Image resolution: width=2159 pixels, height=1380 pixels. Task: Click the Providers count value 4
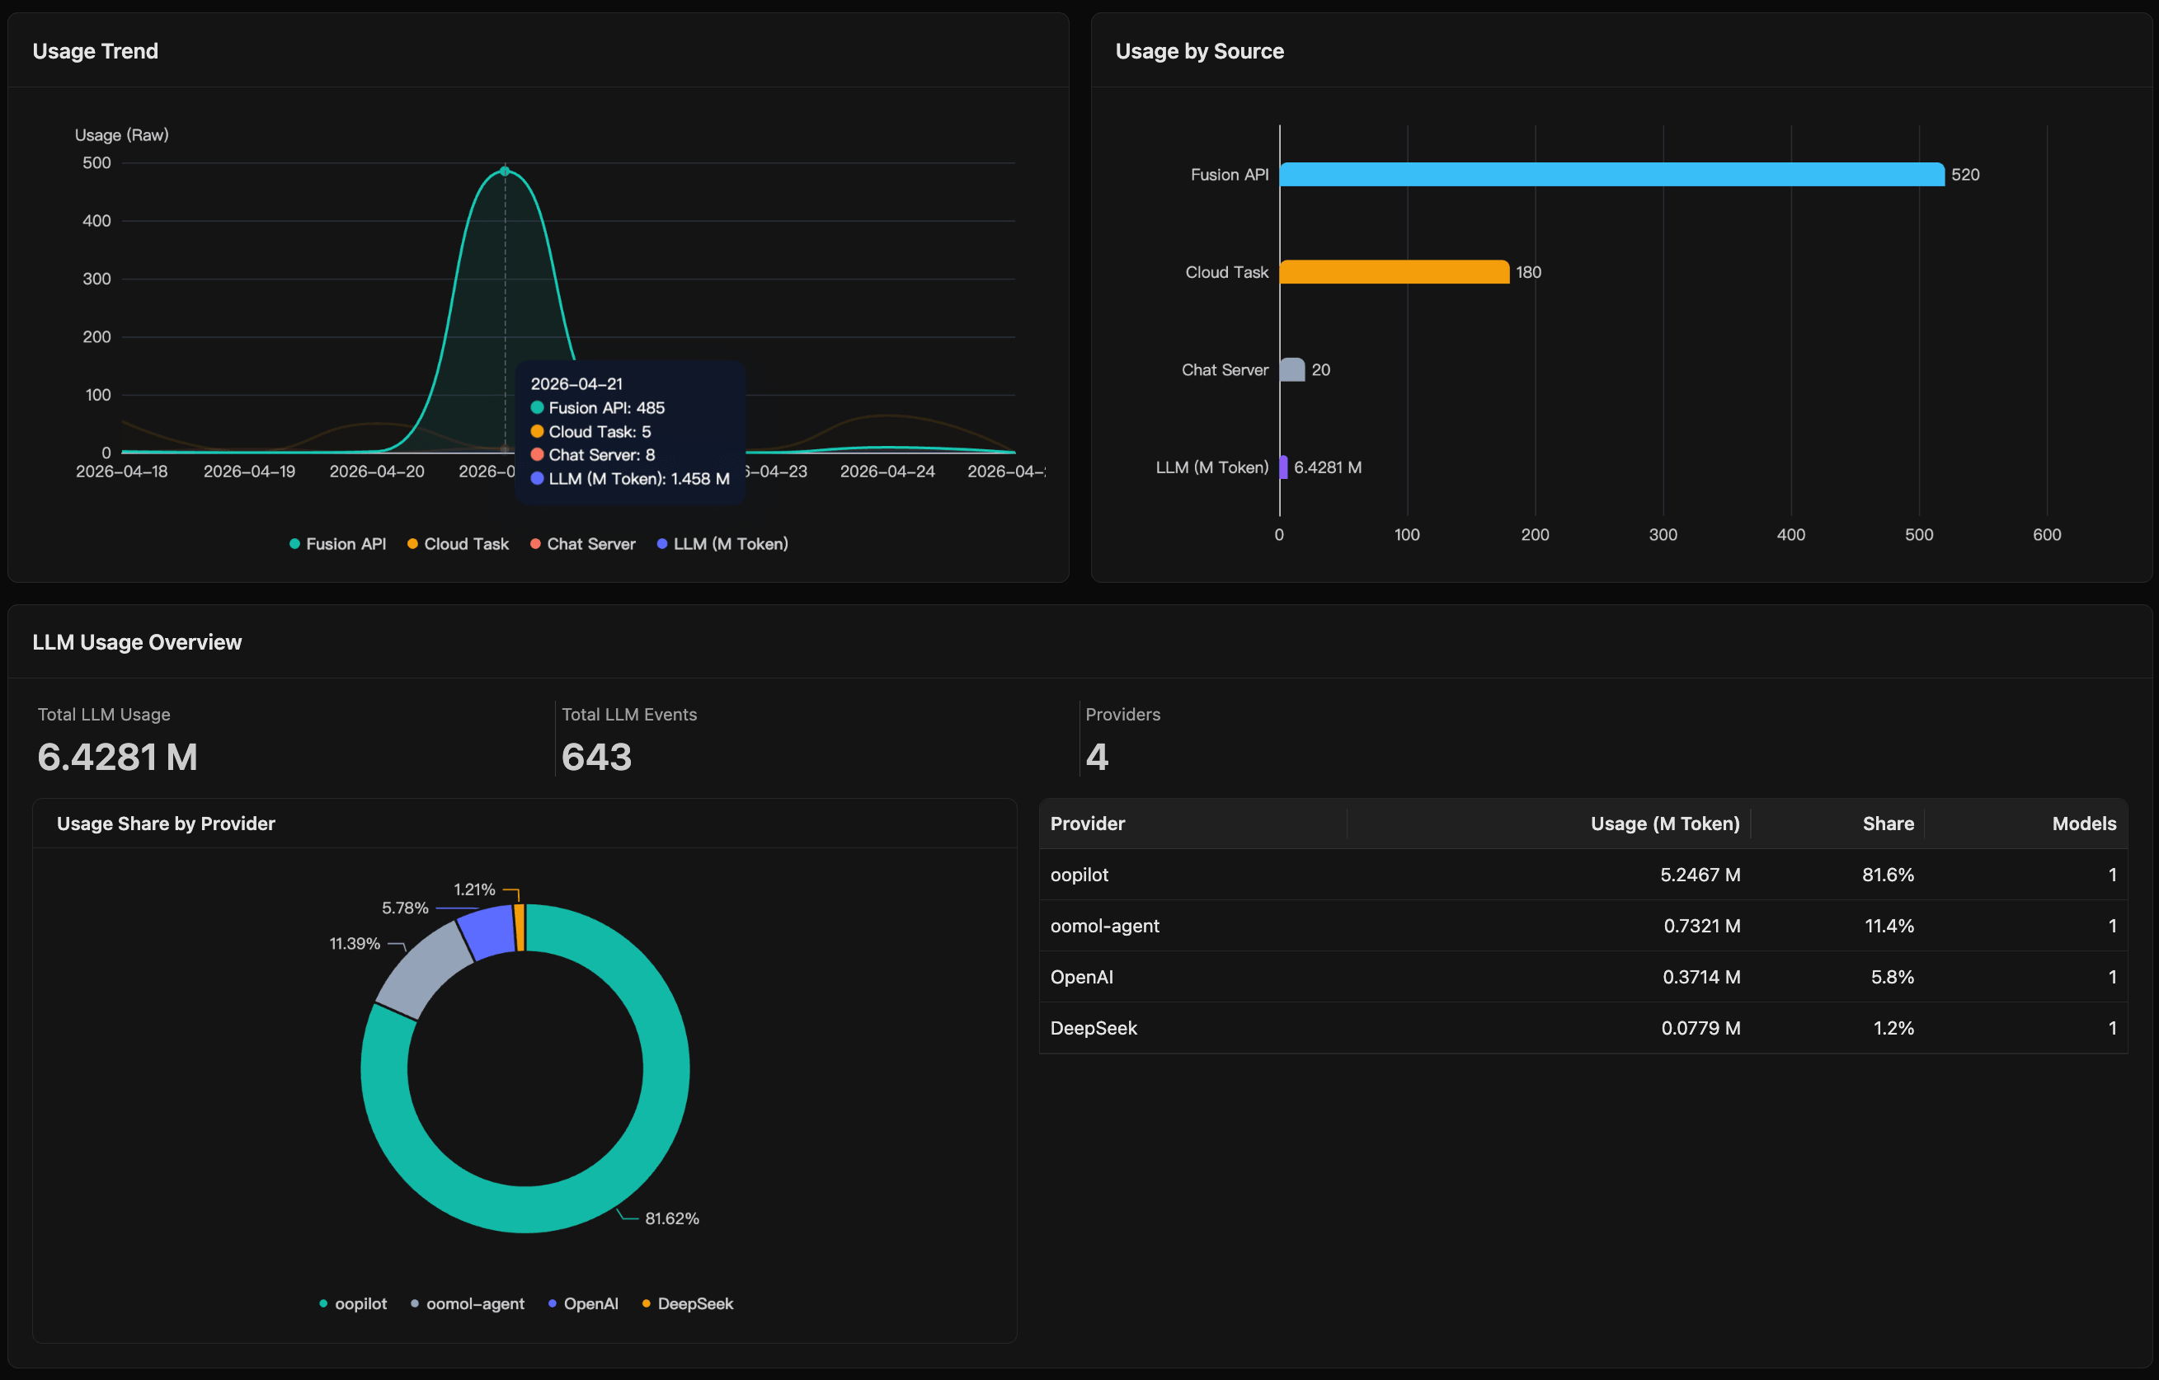click(1097, 758)
